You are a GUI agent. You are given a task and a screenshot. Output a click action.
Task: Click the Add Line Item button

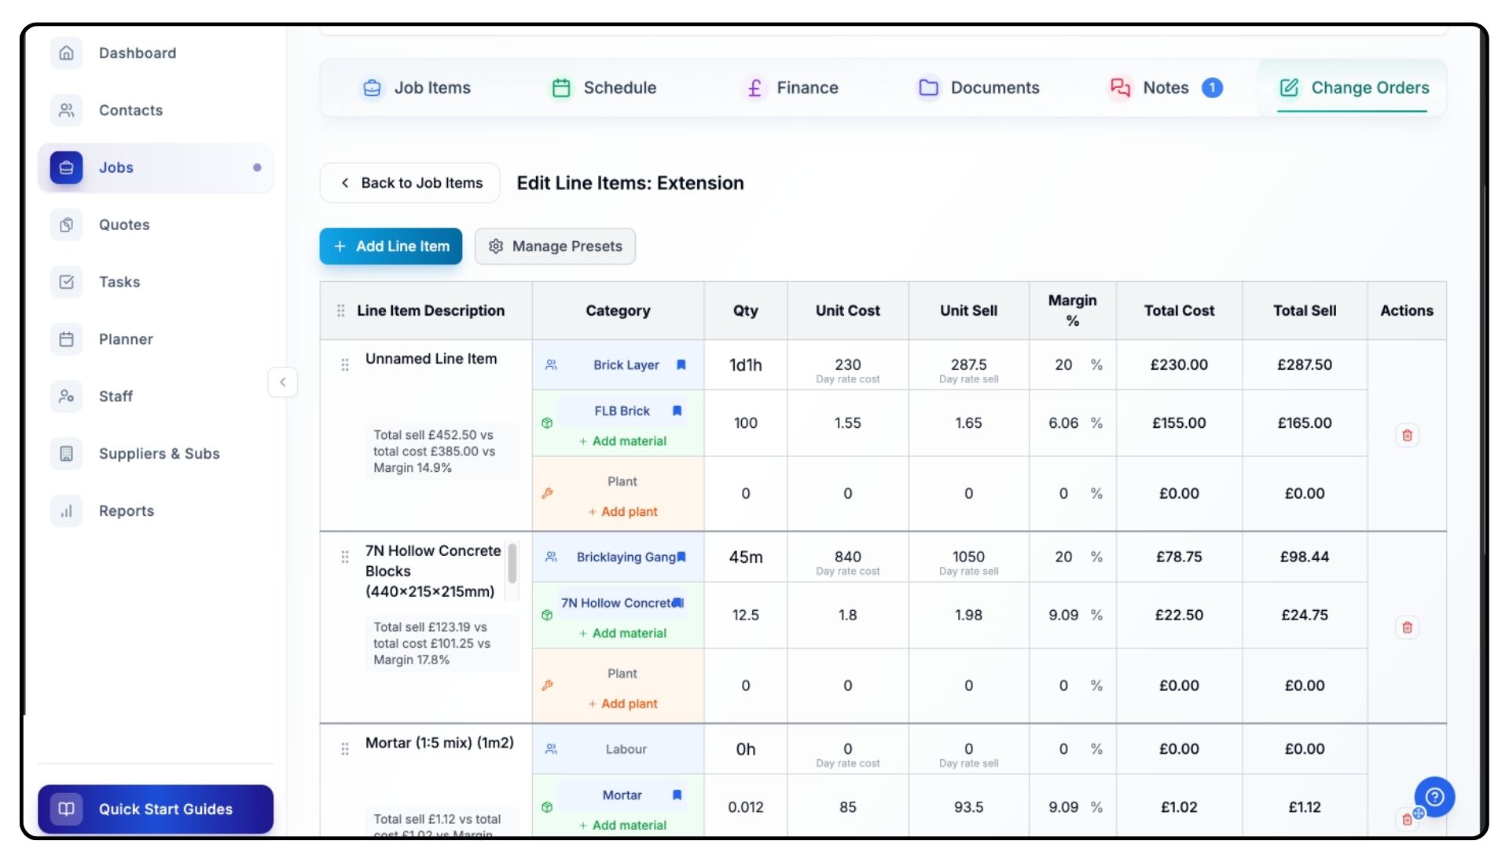[391, 247]
